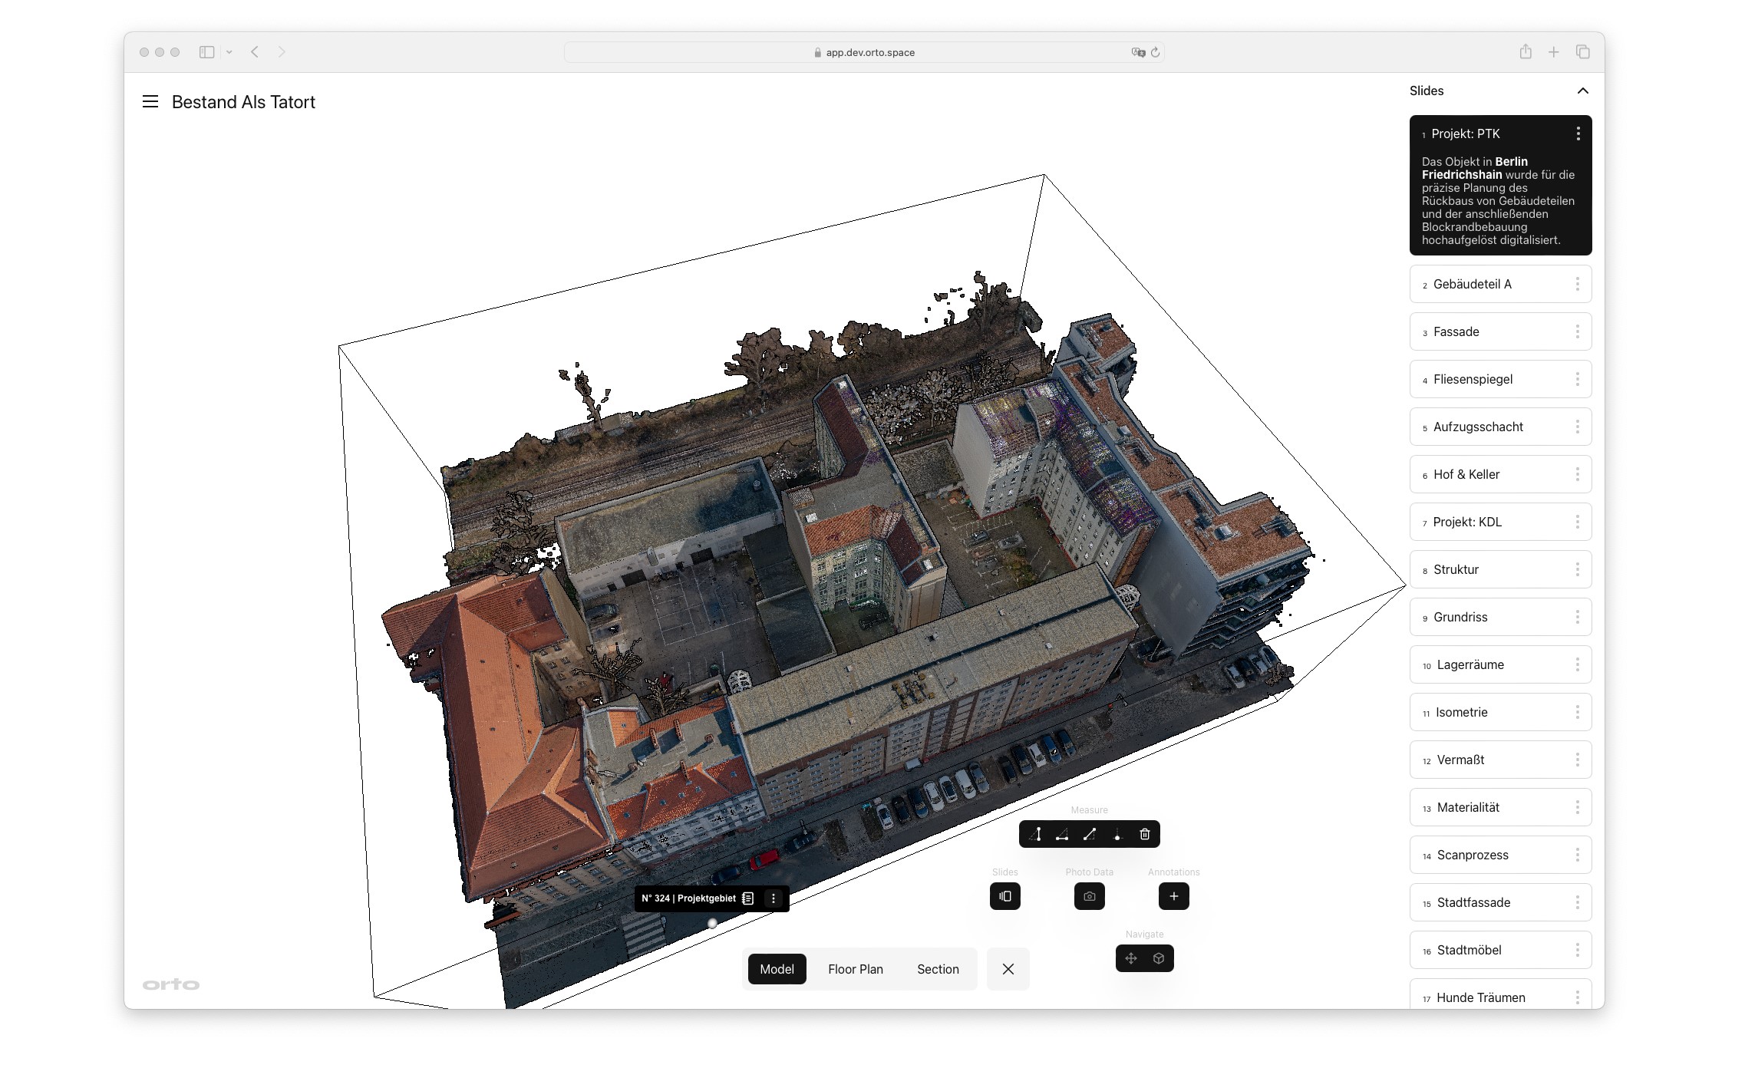Close the view mode toolbar with X
This screenshot has height=1068, width=1745.
[1008, 969]
